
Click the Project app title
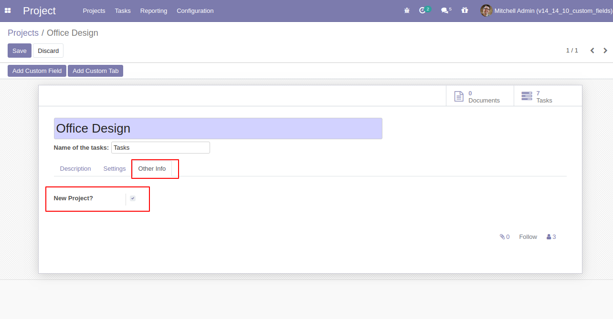point(39,10)
